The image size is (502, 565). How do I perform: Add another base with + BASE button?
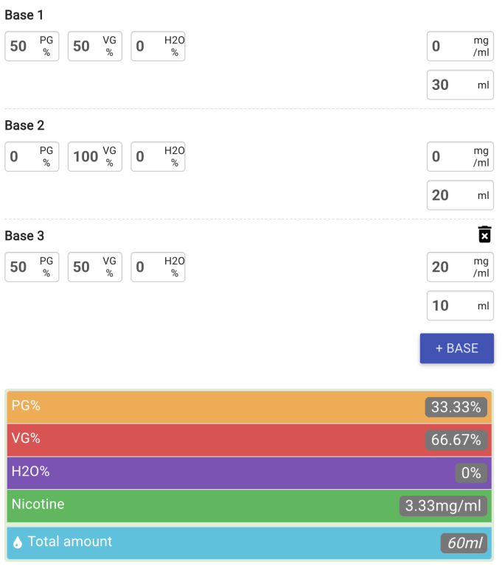456,348
